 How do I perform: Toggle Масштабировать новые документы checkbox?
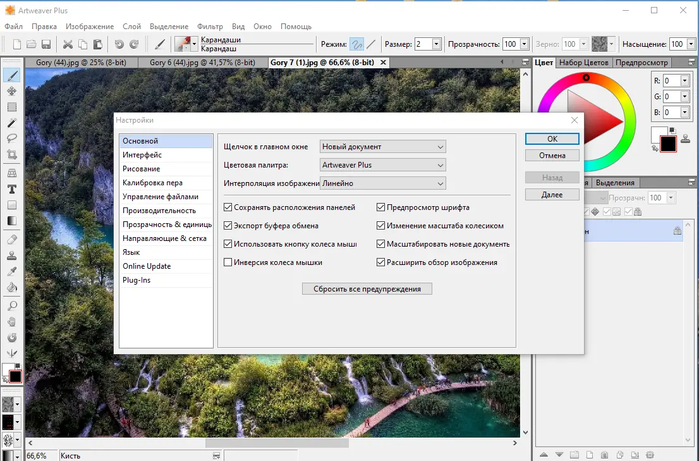[x=380, y=244]
